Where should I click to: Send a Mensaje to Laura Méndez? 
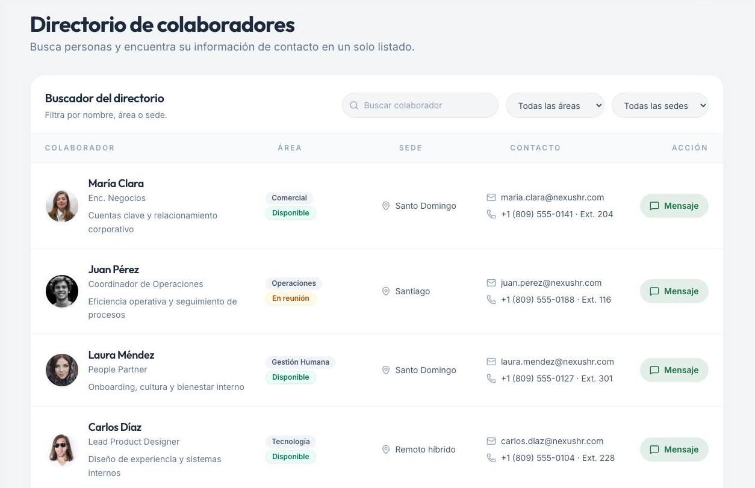674,370
